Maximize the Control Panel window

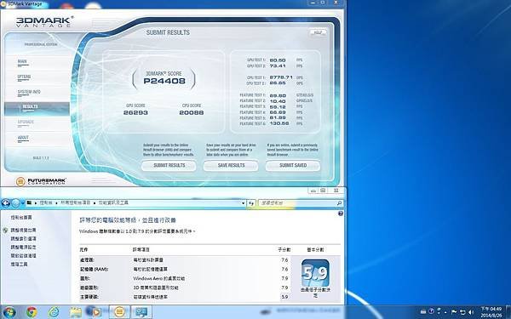(323, 191)
